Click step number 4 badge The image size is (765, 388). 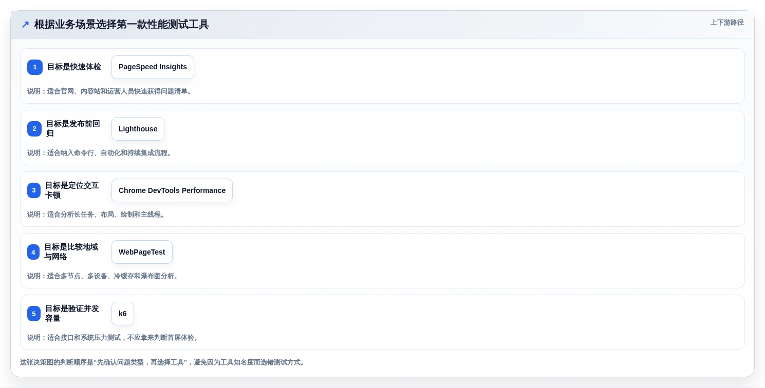pos(33,252)
